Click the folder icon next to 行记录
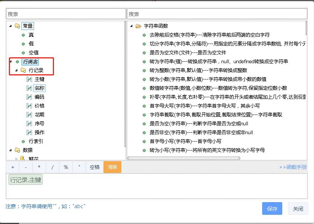The image size is (314, 224). pos(23,70)
